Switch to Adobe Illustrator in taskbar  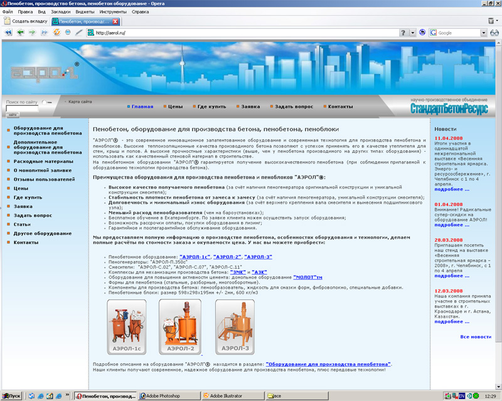[233, 396]
